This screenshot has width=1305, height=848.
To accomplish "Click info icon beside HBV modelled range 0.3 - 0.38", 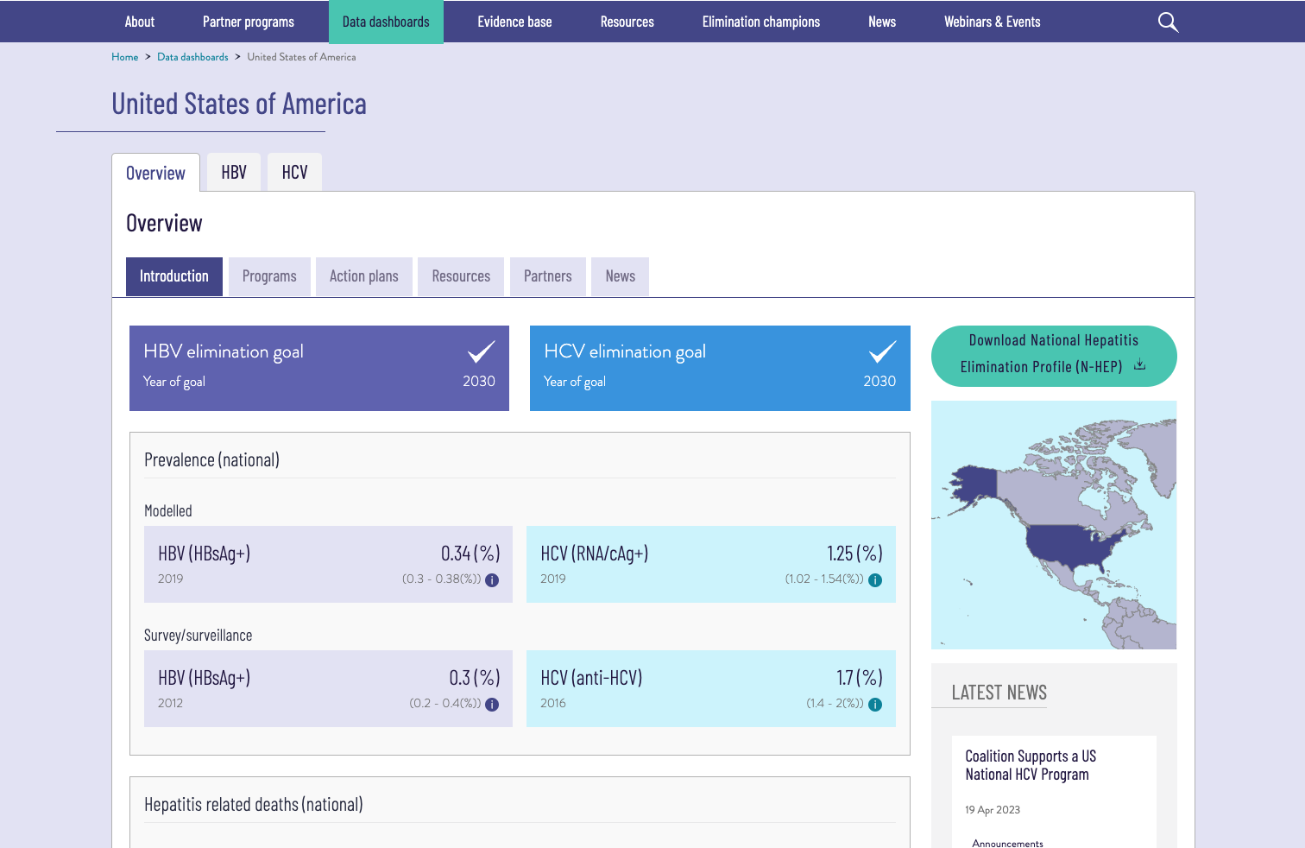I will coord(492,580).
